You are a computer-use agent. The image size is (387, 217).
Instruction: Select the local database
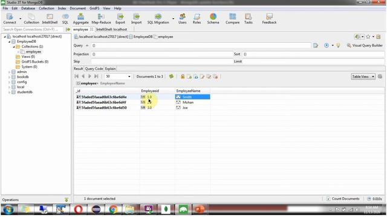pos(21,87)
